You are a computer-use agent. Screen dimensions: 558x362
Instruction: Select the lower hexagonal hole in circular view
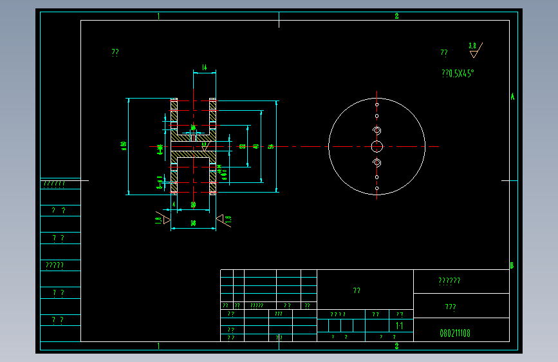(x=377, y=162)
